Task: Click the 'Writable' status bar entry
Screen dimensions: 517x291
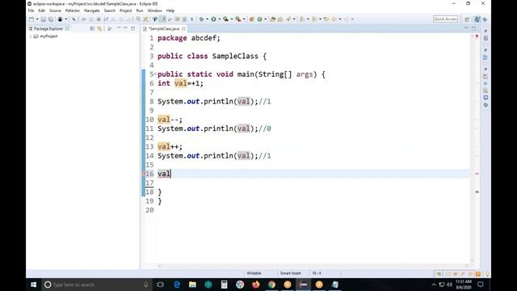Action: click(254, 273)
